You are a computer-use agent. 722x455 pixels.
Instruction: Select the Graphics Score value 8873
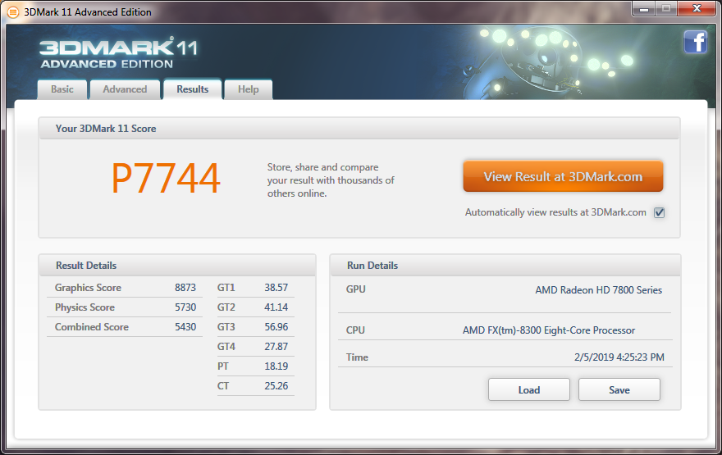pyautogui.click(x=185, y=288)
